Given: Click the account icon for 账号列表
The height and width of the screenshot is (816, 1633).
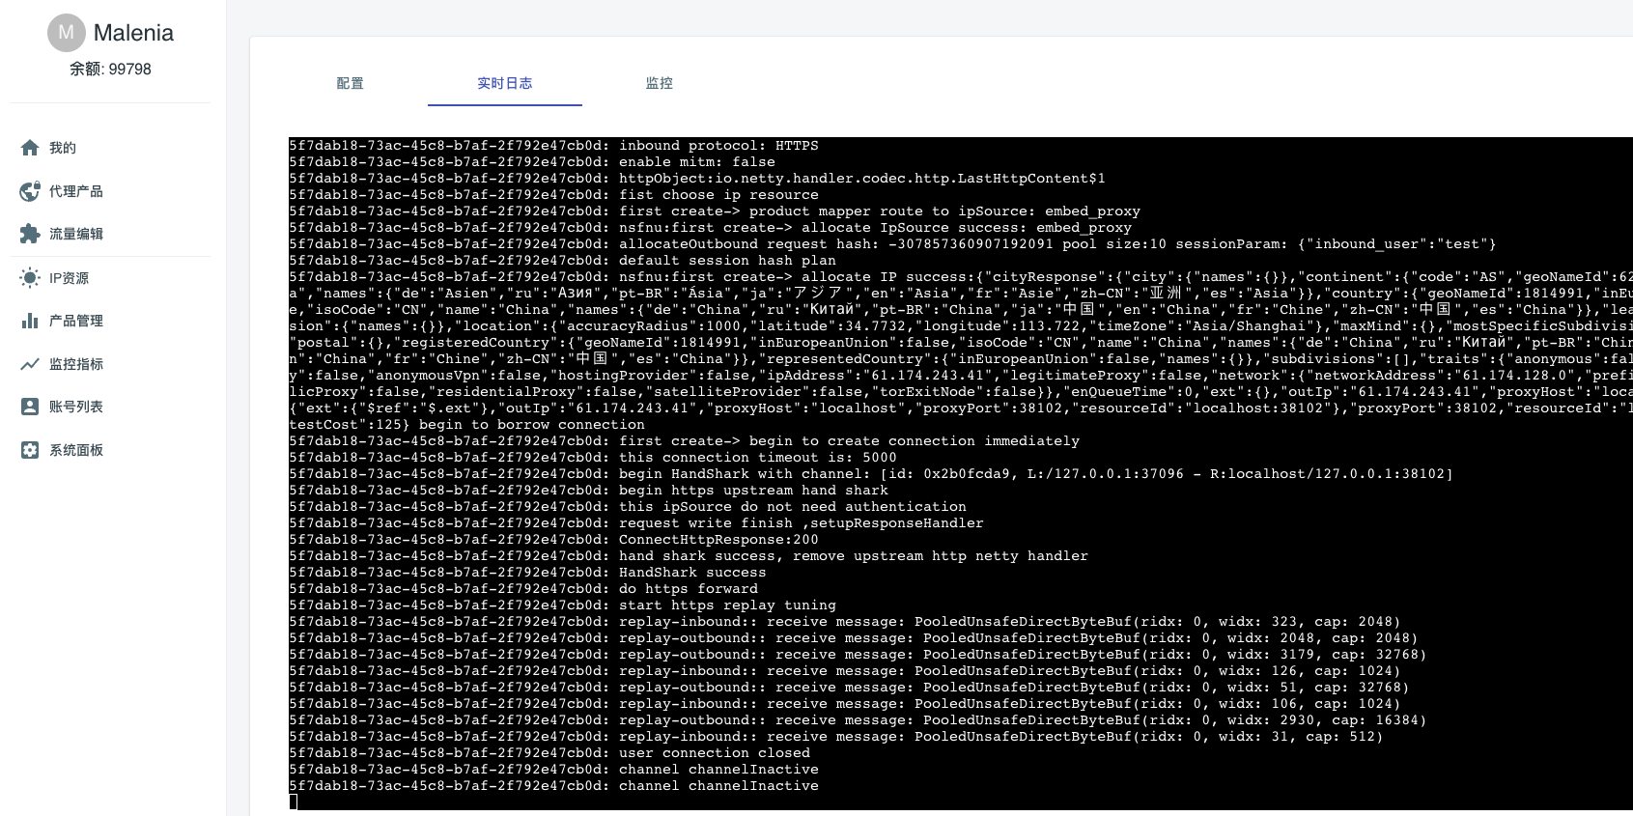Looking at the screenshot, I should point(30,407).
